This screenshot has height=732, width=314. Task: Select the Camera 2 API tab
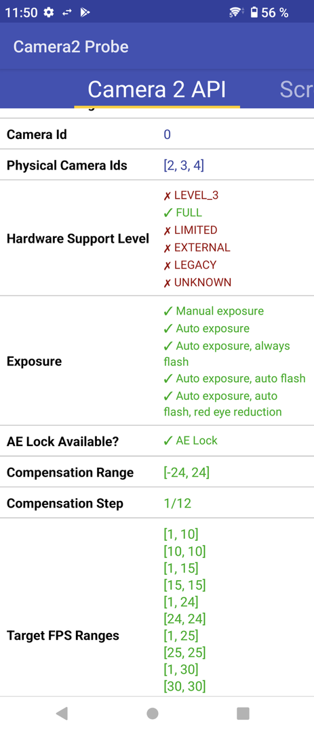tap(157, 89)
